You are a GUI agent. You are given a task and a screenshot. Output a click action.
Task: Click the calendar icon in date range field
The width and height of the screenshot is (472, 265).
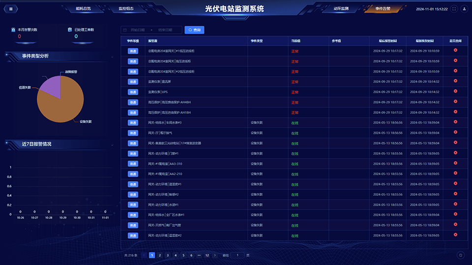point(125,30)
